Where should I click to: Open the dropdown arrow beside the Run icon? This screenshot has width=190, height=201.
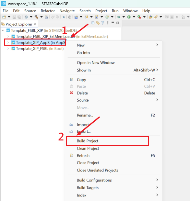134,17
